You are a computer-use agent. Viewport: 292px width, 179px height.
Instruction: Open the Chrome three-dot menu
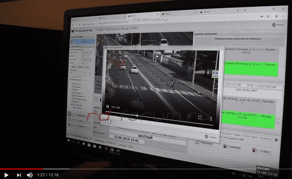coord(283,16)
